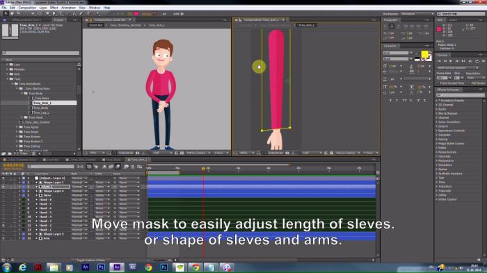Viewport: 487px width, 273px height.
Task: Toggle visibility of Adjustment Layer 4
Action: (3, 178)
